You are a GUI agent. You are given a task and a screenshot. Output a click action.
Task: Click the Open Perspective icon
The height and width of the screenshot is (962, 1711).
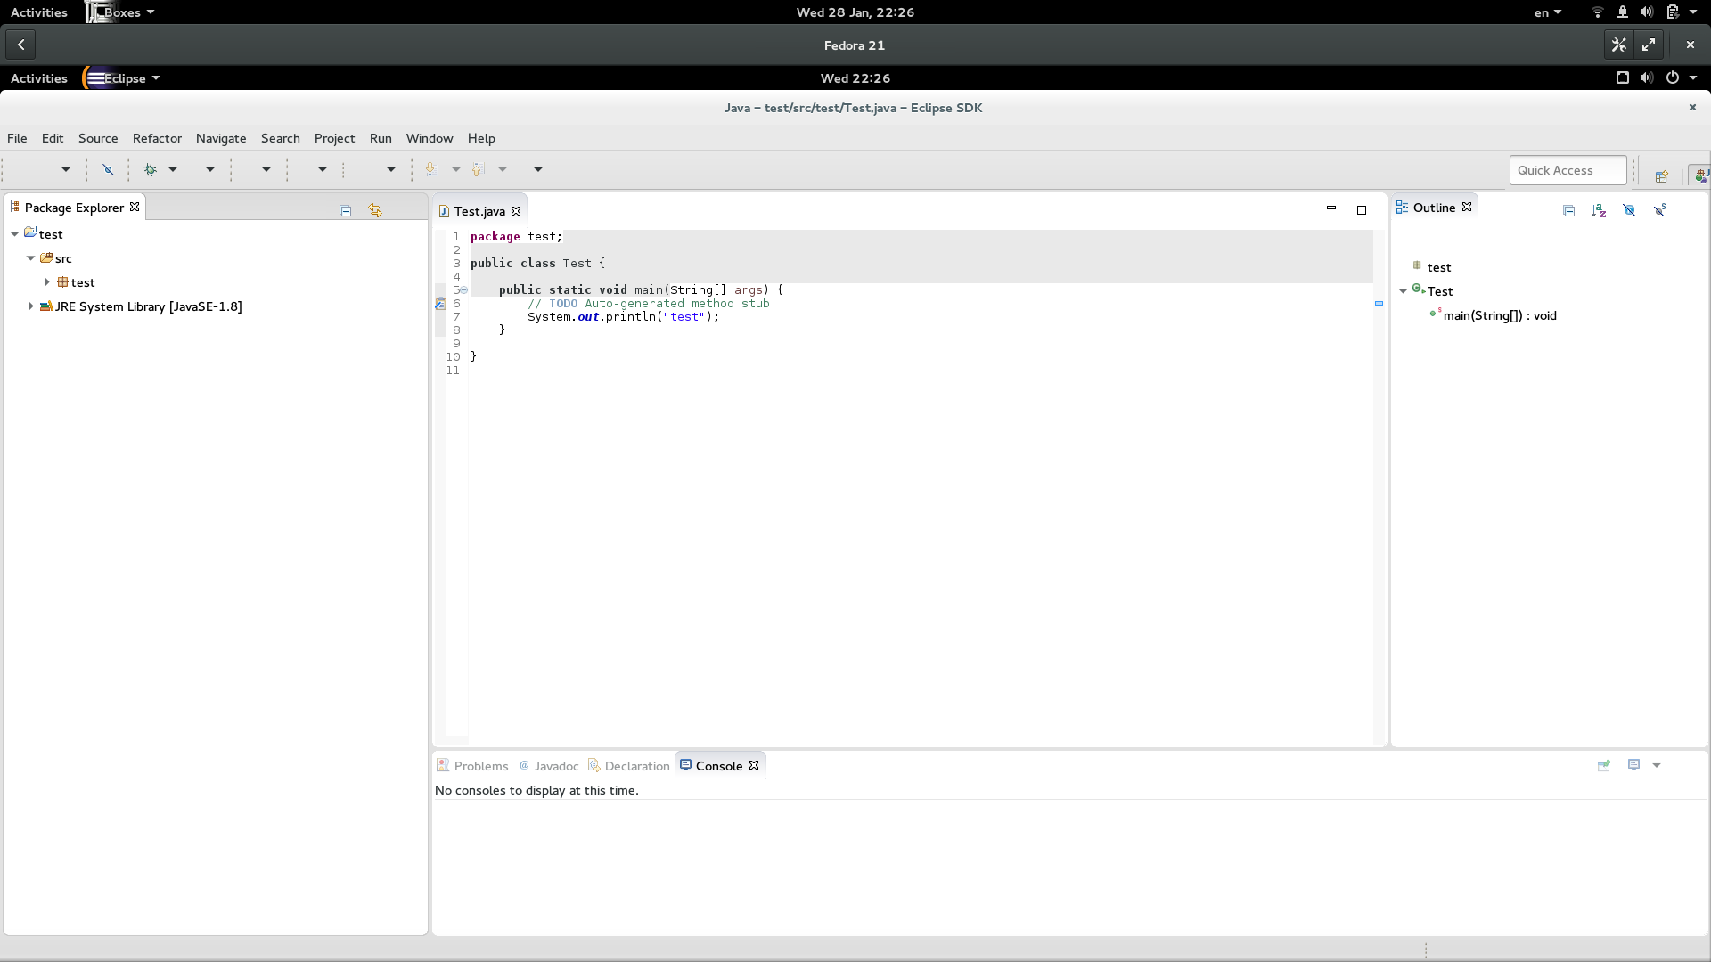point(1662,175)
